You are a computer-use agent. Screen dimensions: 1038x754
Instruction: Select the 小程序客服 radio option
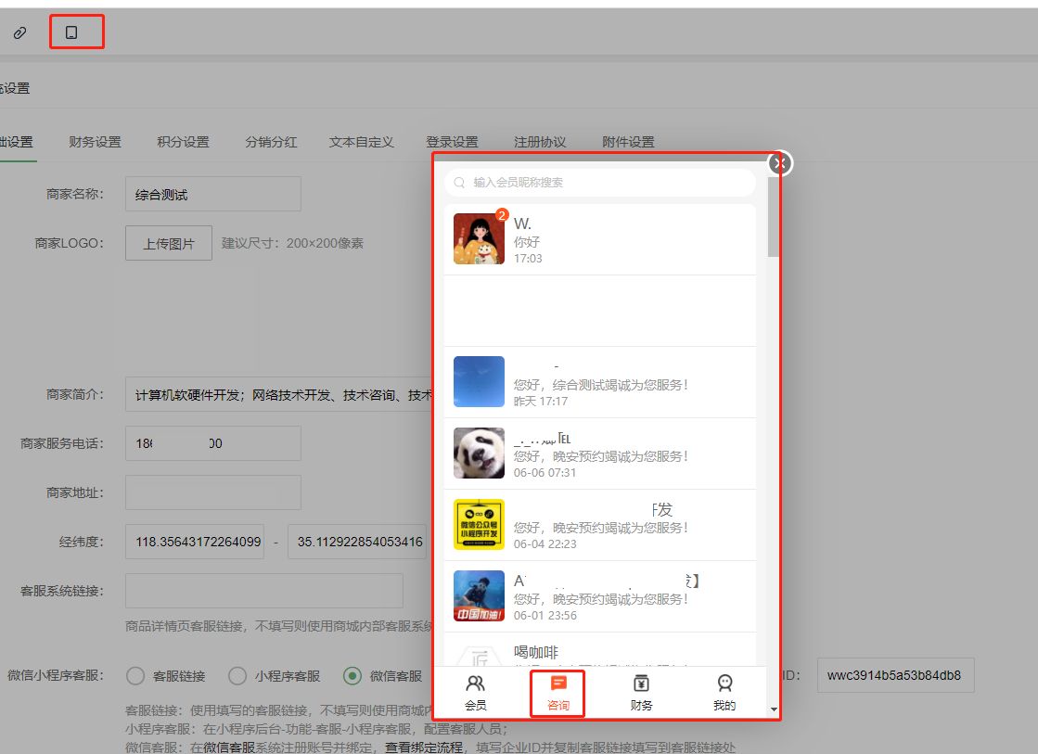tap(237, 676)
